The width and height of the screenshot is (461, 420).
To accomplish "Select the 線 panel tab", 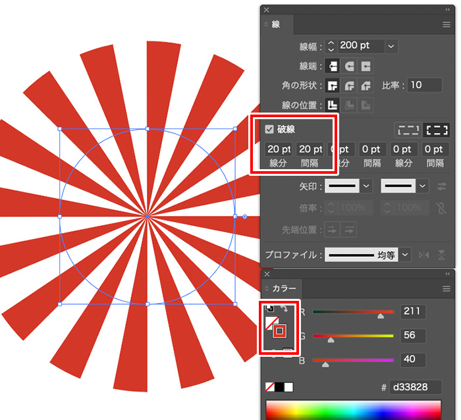I will (x=277, y=24).
